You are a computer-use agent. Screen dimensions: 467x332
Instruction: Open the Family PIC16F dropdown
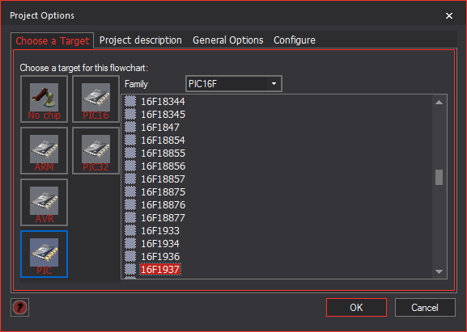pyautogui.click(x=233, y=84)
